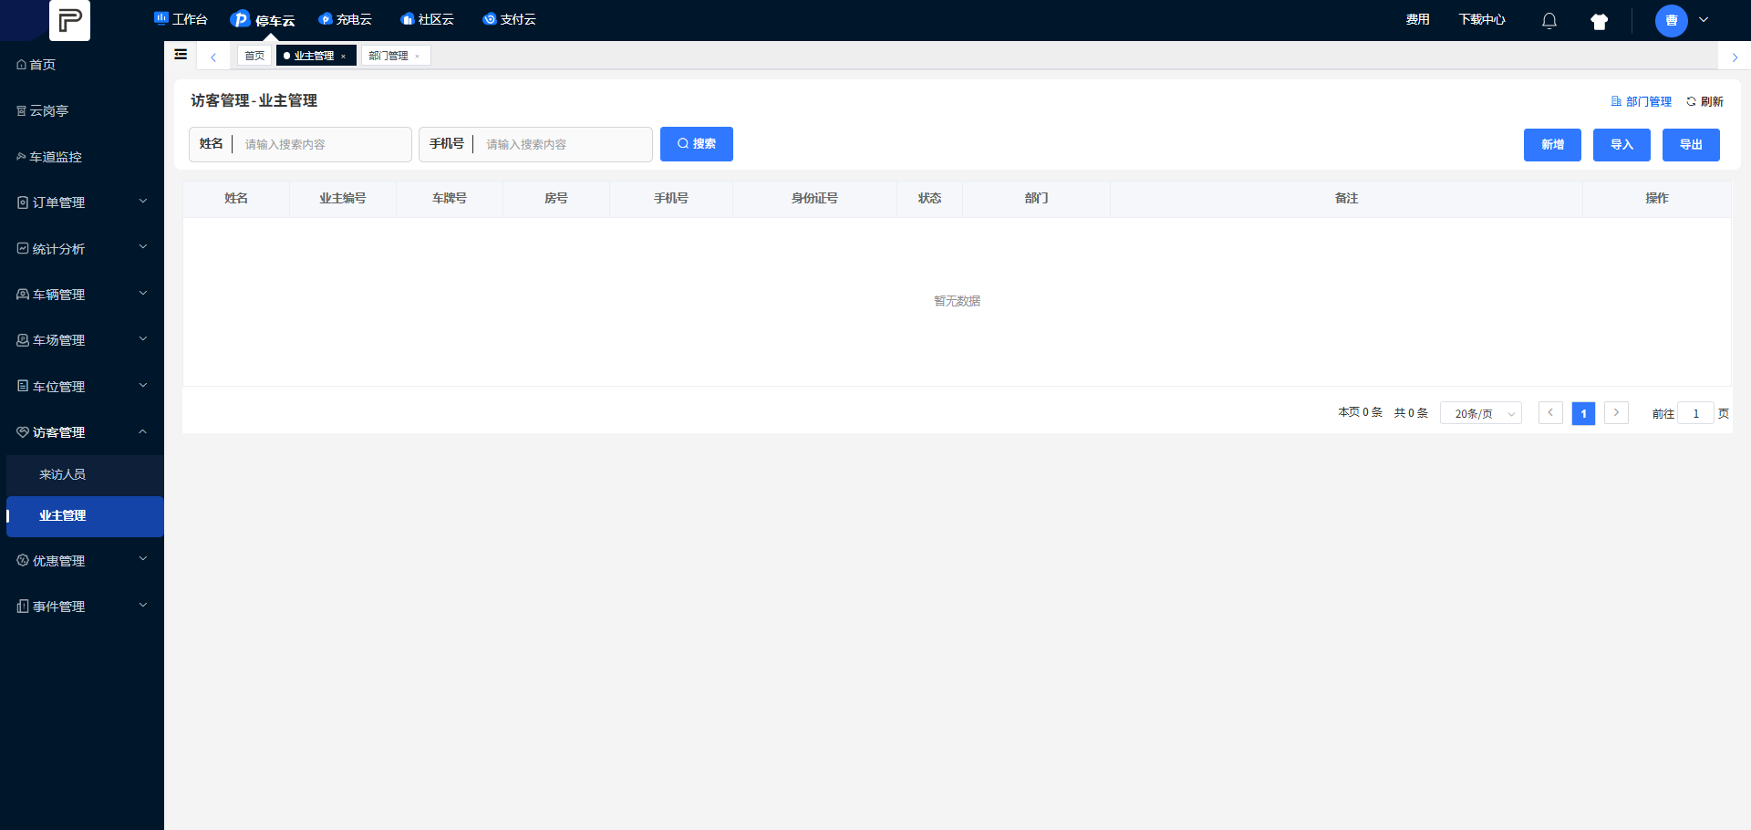Viewport: 1751px width, 830px height.
Task: Expand 优惠管理 menu
Action: 82,561
